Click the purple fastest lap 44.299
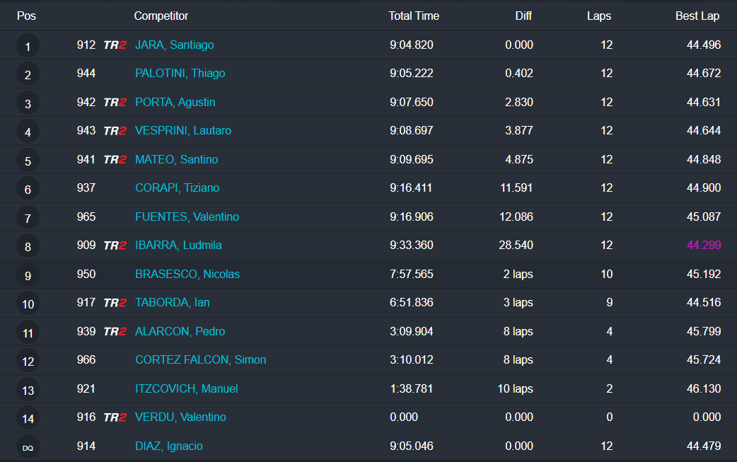The image size is (737, 462). [x=703, y=246]
